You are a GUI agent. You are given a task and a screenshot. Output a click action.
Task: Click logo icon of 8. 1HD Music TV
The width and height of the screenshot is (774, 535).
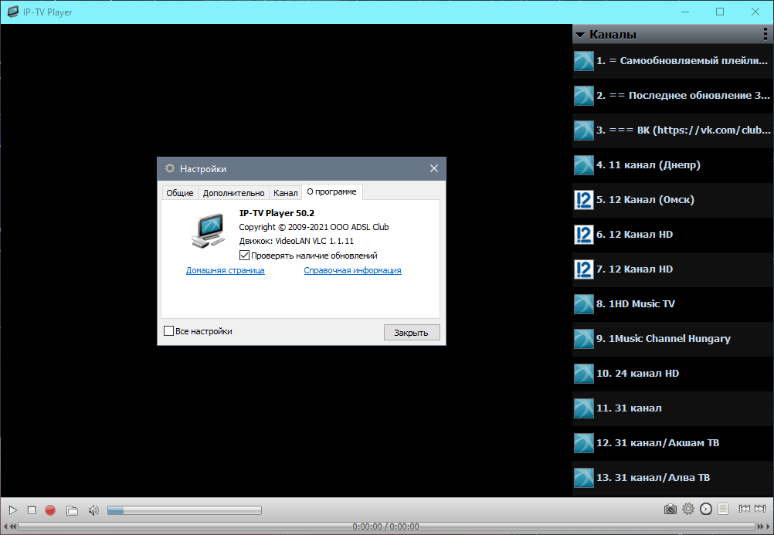tap(583, 304)
